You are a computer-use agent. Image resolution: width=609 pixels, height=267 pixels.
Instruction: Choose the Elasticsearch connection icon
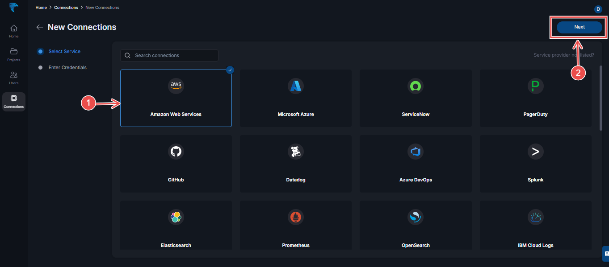[176, 217]
